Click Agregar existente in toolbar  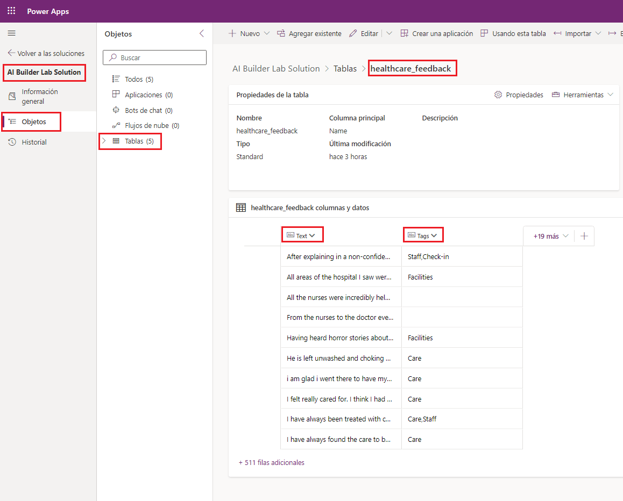pos(309,34)
